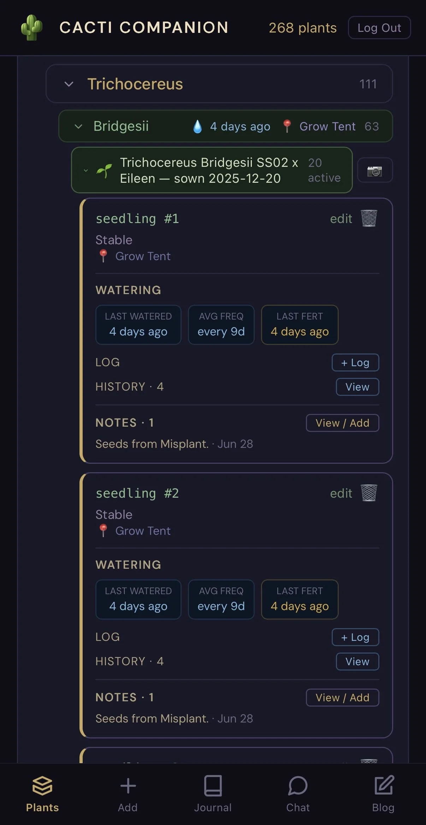Select the Plants stack icon
This screenshot has width=426, height=825.
[x=42, y=785]
